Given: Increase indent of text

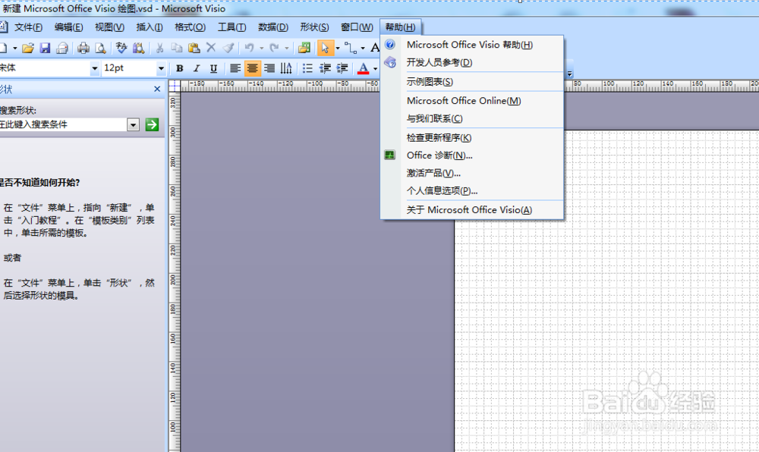Looking at the screenshot, I should coord(342,68).
